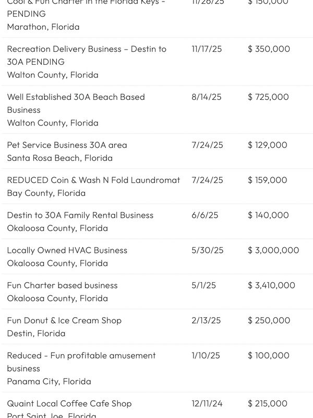Click Santa Rosa Beach, Florida location text
Viewport: 313px width, 418px height.
click(59, 158)
